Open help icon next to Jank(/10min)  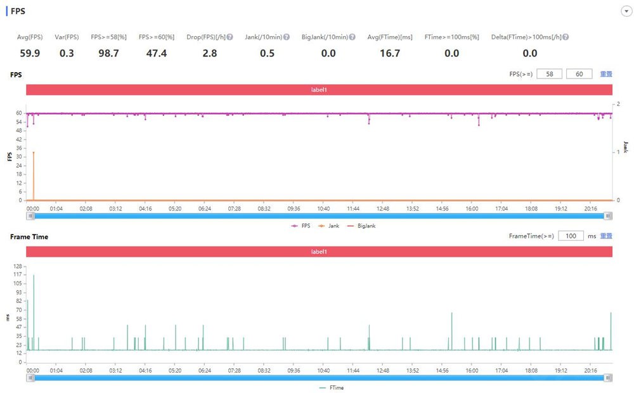(287, 37)
